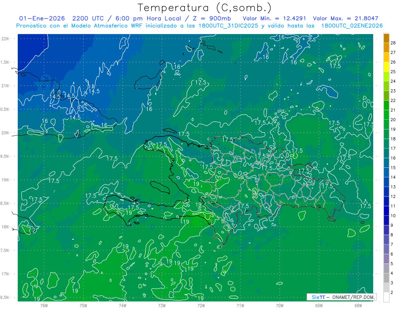Image resolution: width=402 pixels, height=310 pixels.
Task: Click the '22N' latitude axis label
Action: [x=5, y=38]
